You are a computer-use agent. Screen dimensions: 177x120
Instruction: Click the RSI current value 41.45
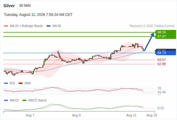click(161, 92)
